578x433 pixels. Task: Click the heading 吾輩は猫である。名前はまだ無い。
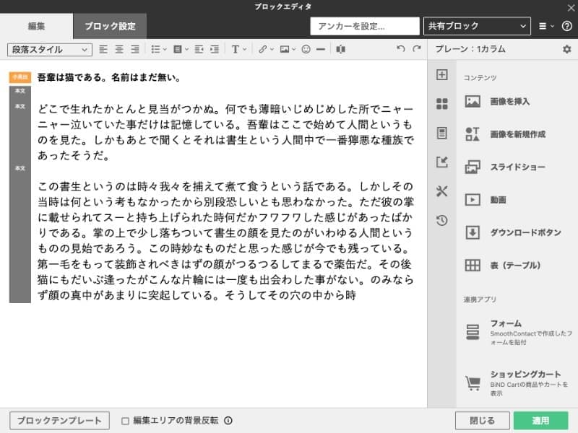pyautogui.click(x=109, y=77)
